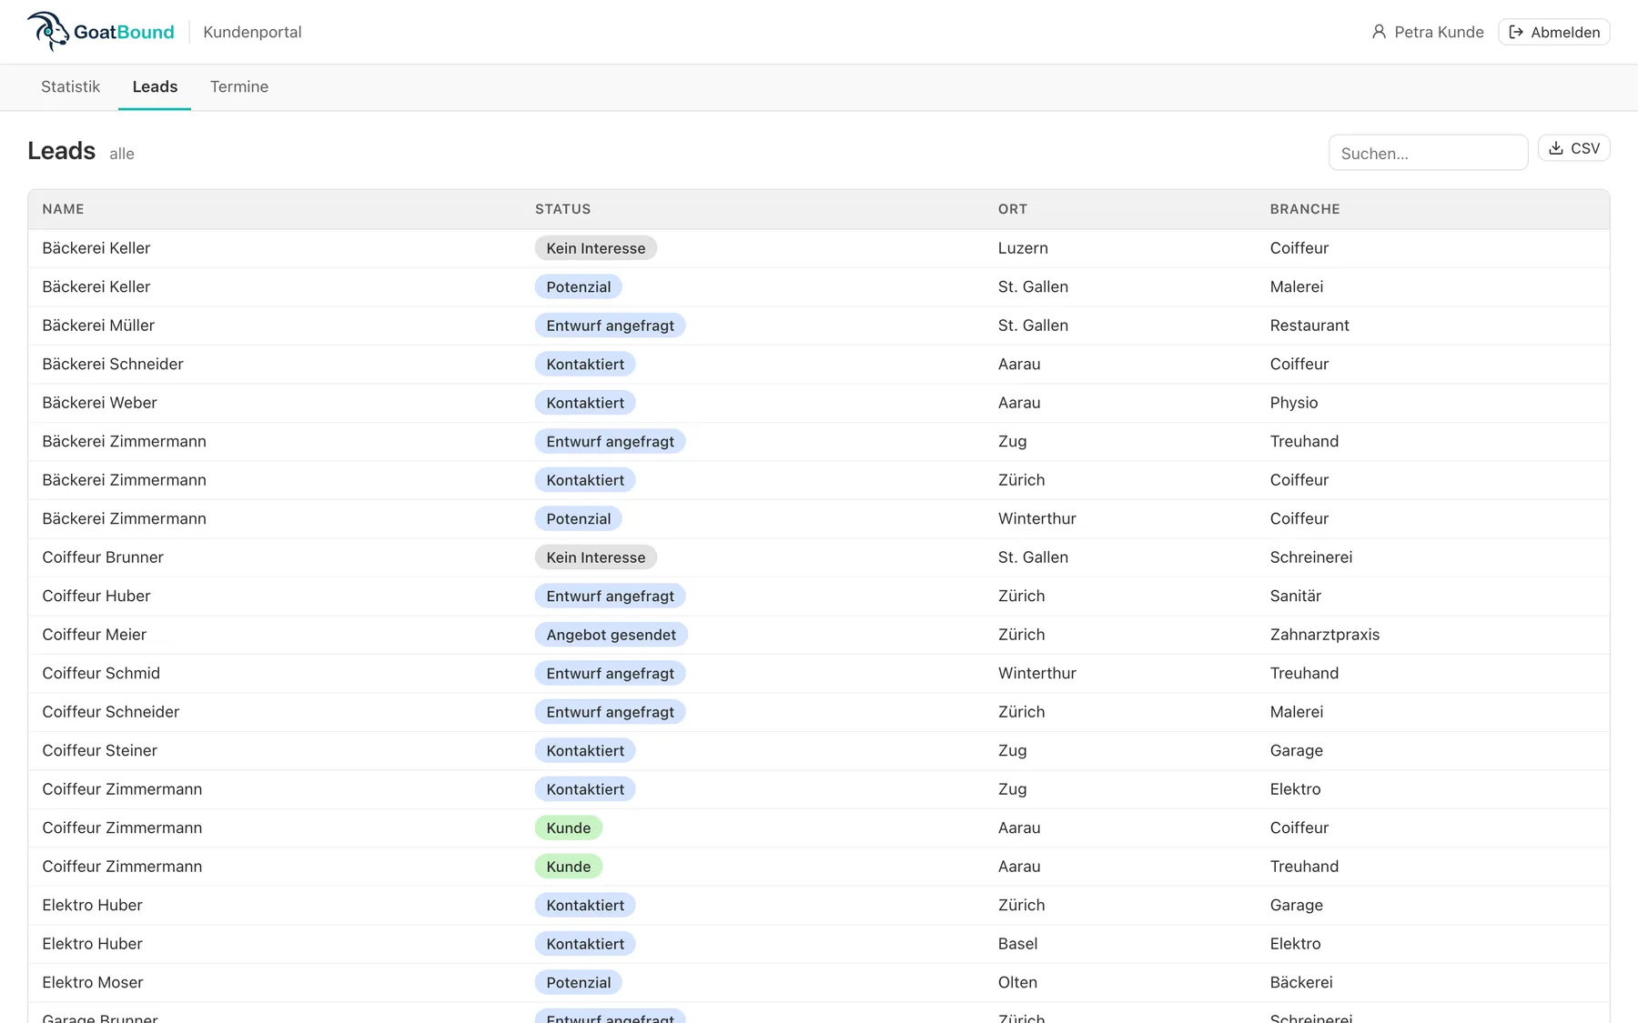Click the Petra Kunde user name
This screenshot has height=1023, width=1638.
[x=1439, y=32]
